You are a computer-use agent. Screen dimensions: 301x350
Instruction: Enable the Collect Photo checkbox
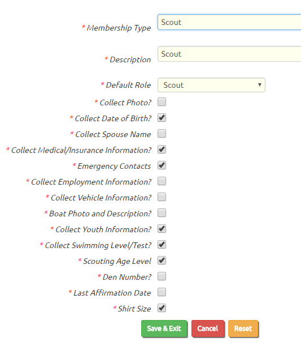click(162, 102)
